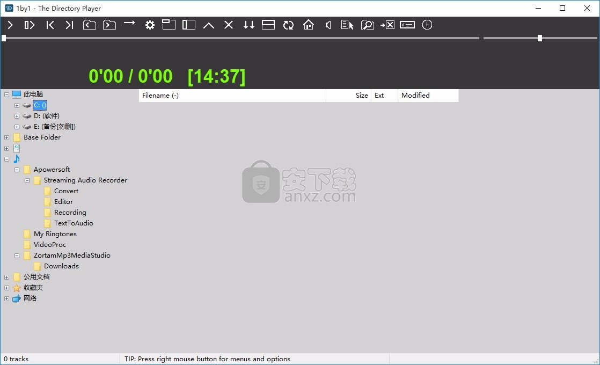
Task: Skip to the previous track
Action: click(x=50, y=25)
